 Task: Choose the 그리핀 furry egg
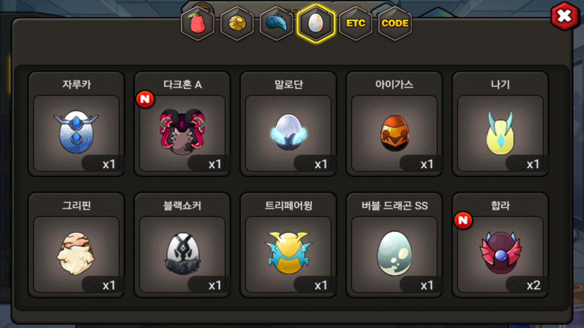[x=76, y=245]
